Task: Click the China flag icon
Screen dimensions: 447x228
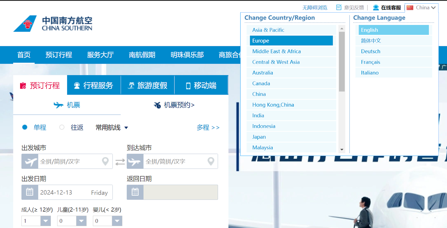Action: click(x=410, y=8)
